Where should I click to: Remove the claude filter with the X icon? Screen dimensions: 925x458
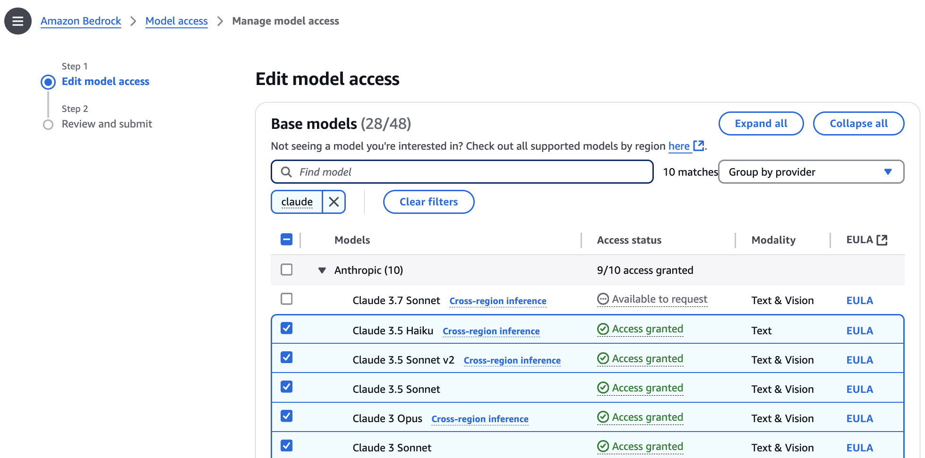[334, 202]
